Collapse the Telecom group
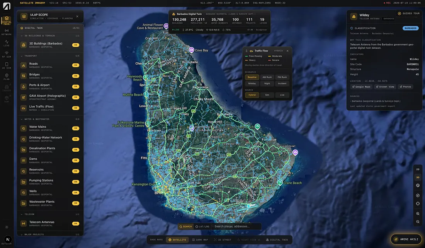Screen dimensions: 425x248 [50, 214]
